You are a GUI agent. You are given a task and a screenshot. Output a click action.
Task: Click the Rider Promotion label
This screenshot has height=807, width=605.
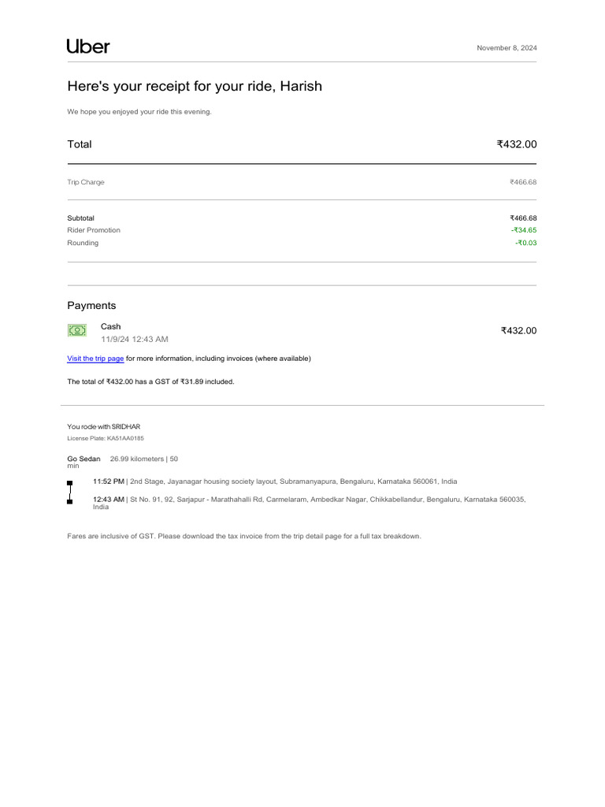point(94,230)
